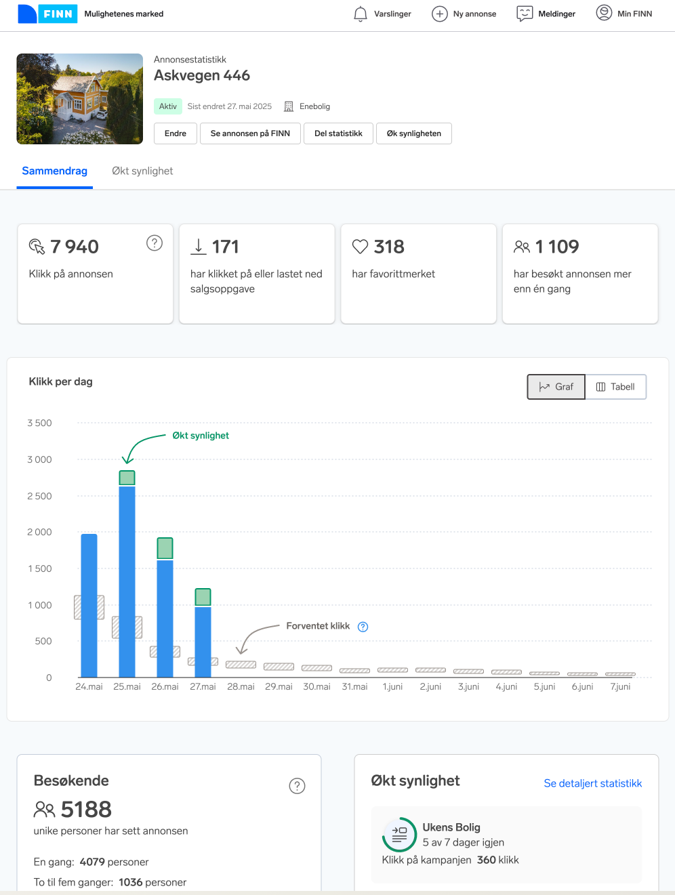Click the Endre button
The width and height of the screenshot is (675, 895).
click(x=176, y=133)
